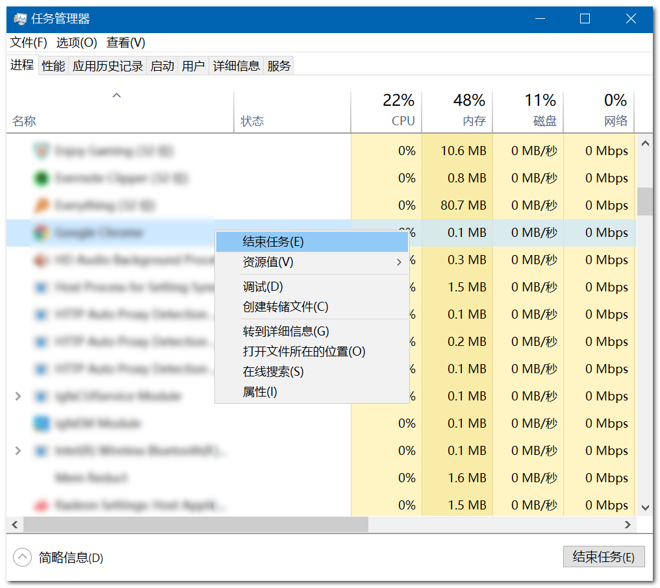660x588 pixels.
Task: Open the 选项(O) menu
Action: coord(77,43)
